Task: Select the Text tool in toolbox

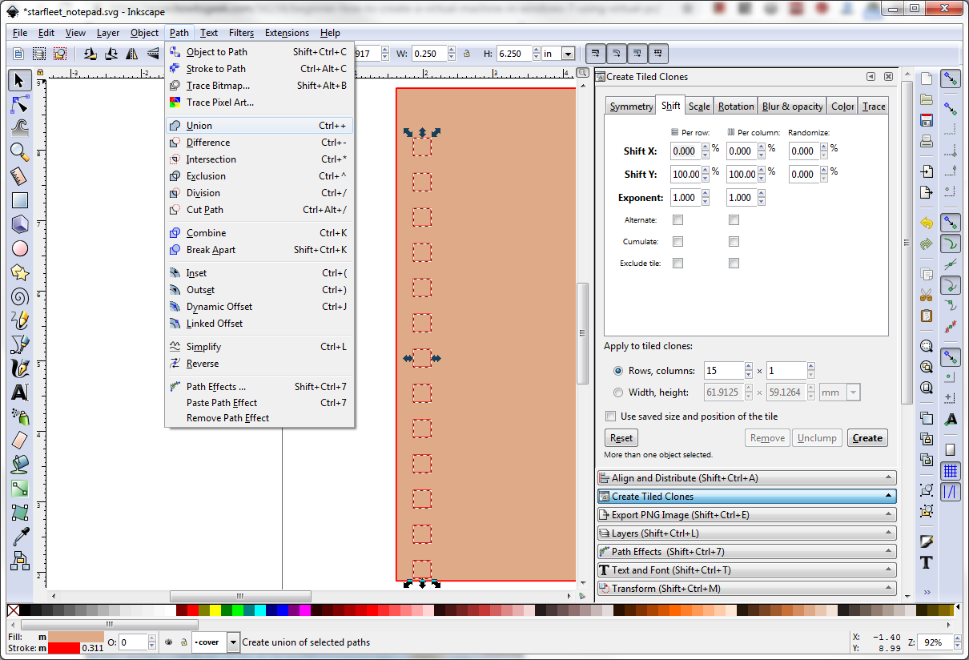Action: (x=20, y=392)
